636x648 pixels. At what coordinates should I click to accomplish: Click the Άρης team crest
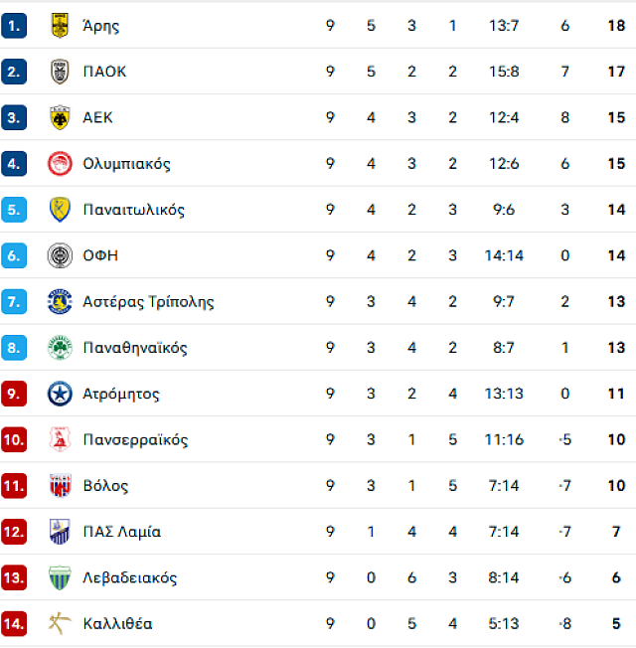[x=60, y=26]
